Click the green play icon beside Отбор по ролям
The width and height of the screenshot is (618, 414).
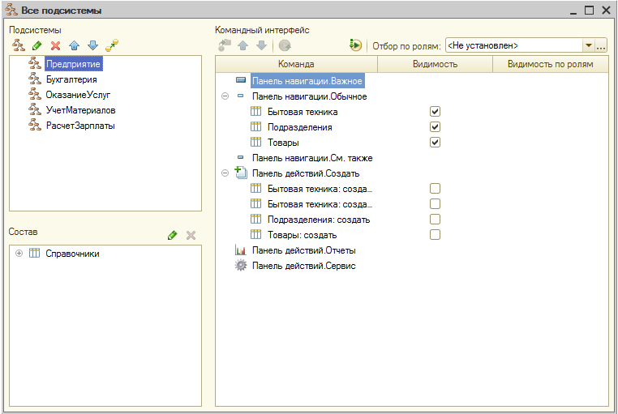point(354,45)
